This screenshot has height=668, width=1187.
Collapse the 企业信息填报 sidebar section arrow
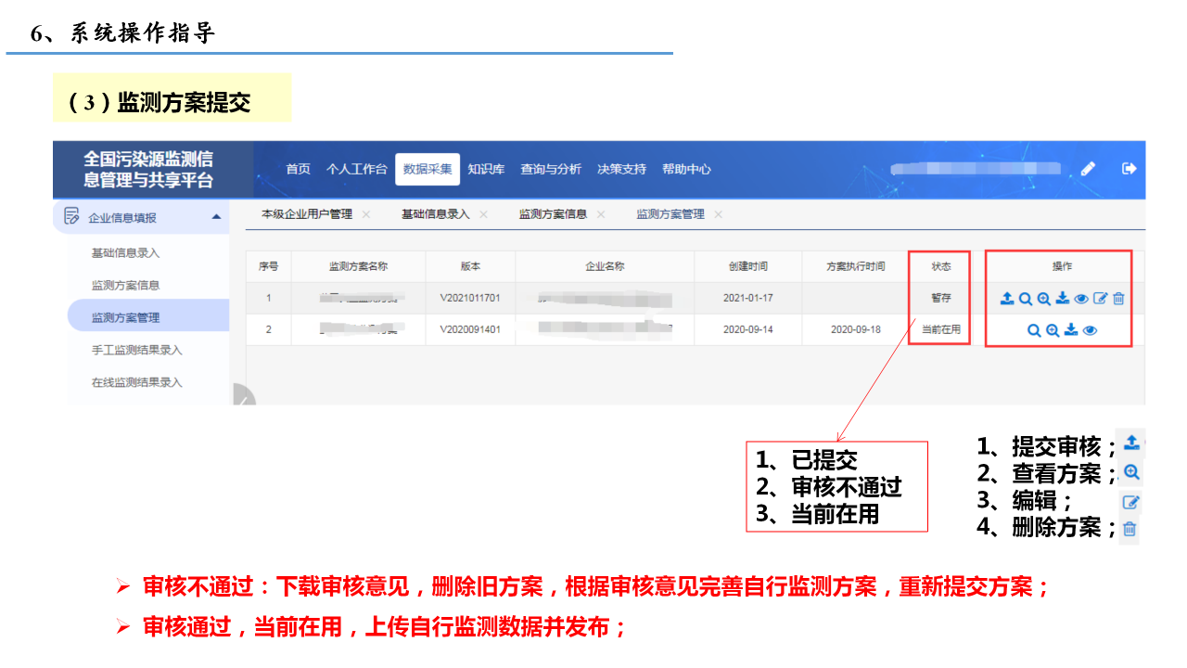pos(216,217)
